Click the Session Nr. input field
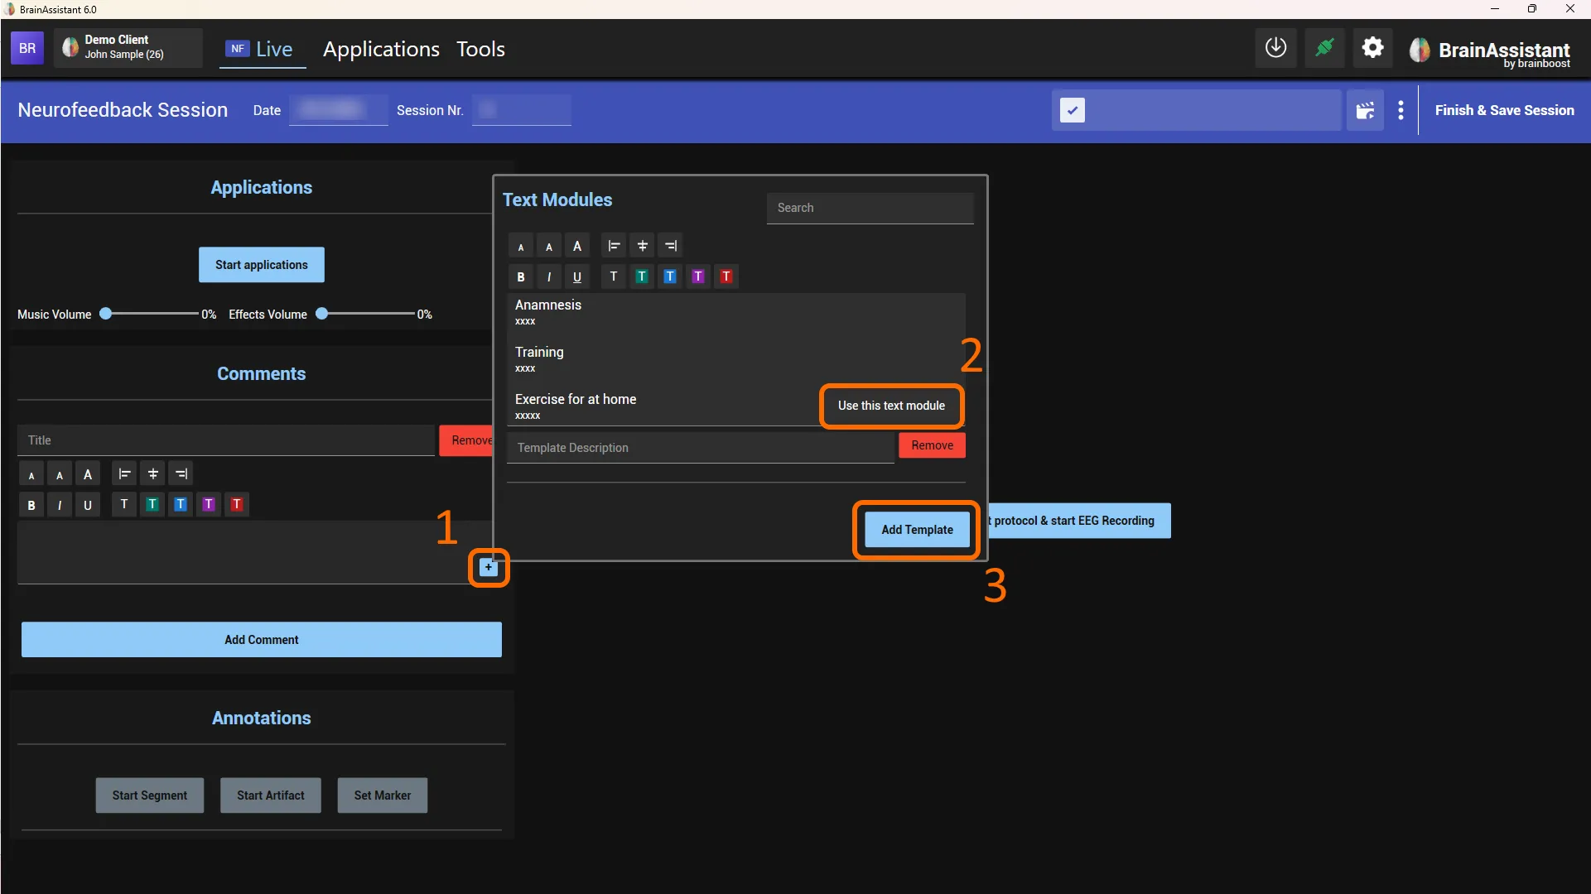 click(x=521, y=109)
